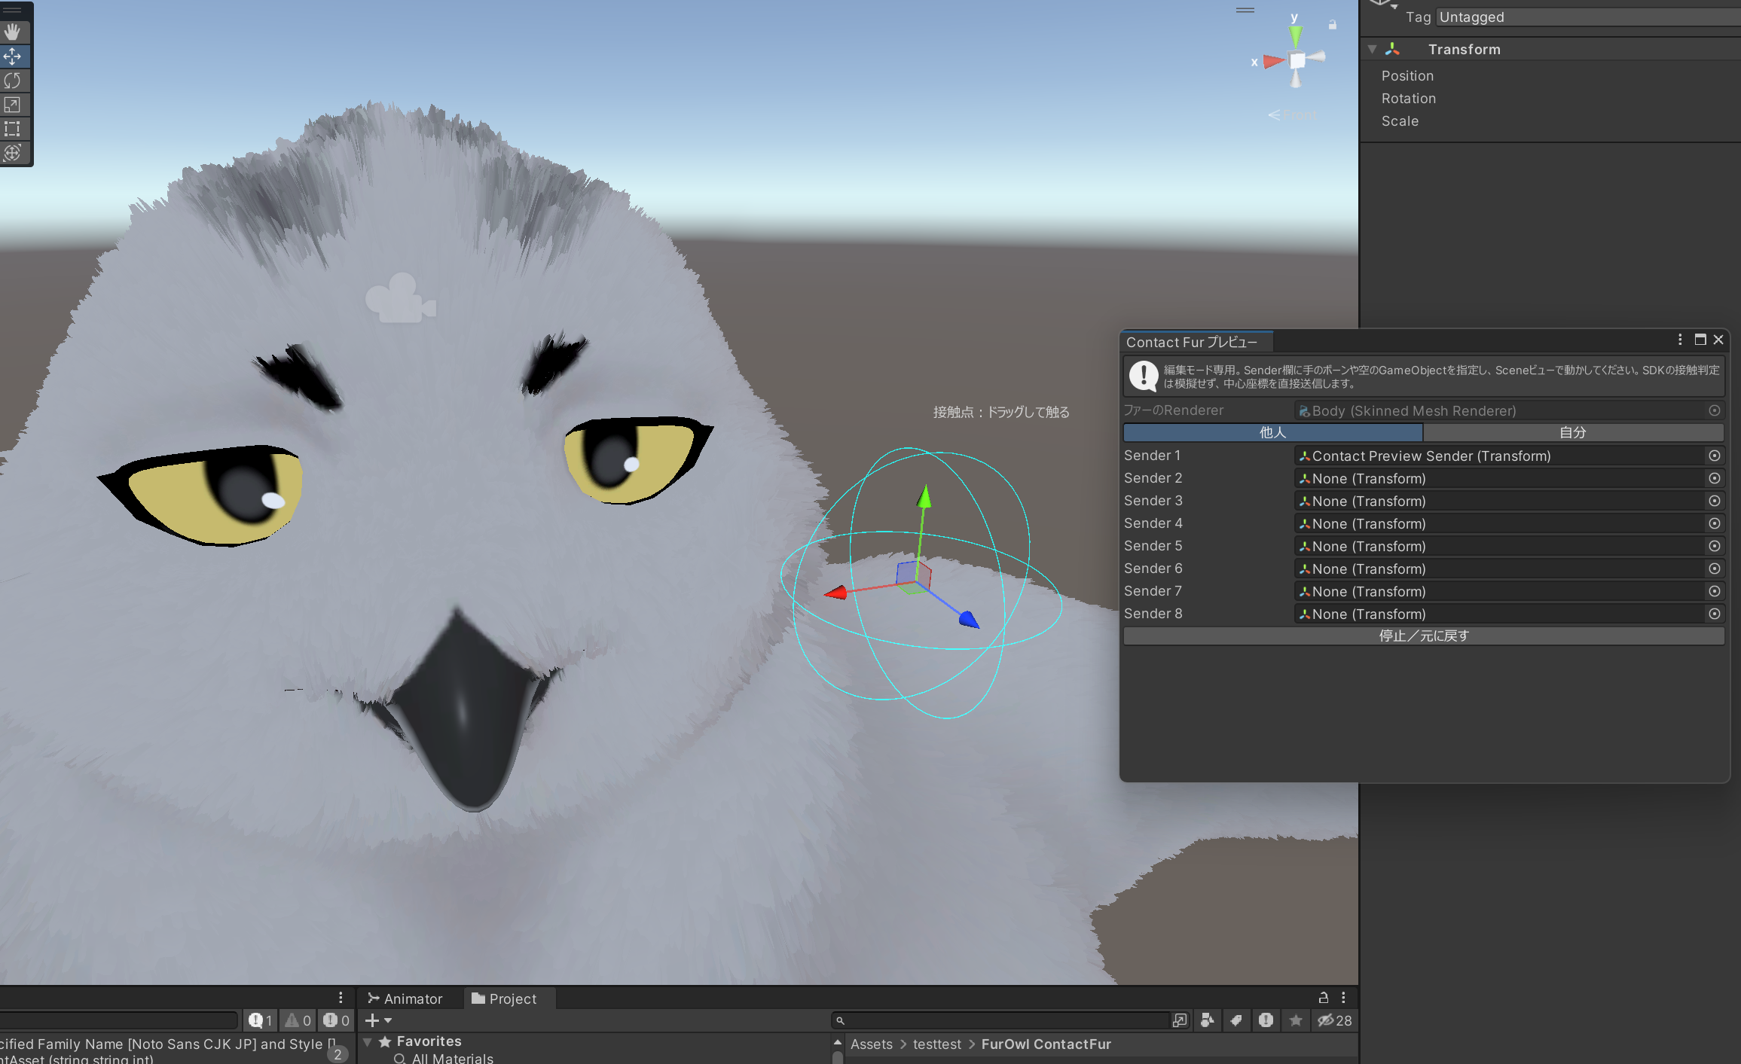Select the Rect transform tool
The image size is (1741, 1064).
(x=13, y=129)
